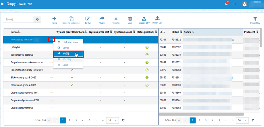Click the Import CSV icon
The image size is (264, 127).
coord(157,18)
